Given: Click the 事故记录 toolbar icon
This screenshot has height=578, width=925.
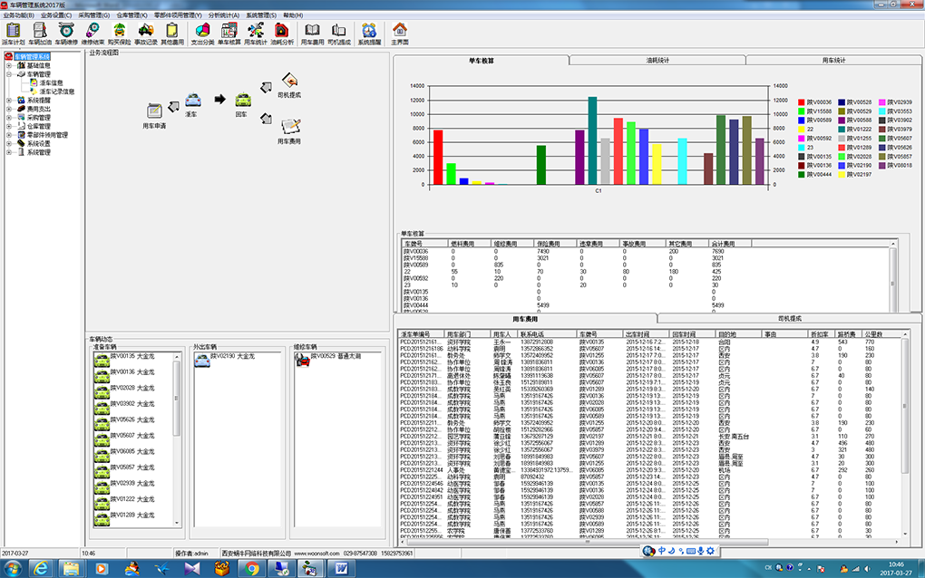Looking at the screenshot, I should 145,31.
